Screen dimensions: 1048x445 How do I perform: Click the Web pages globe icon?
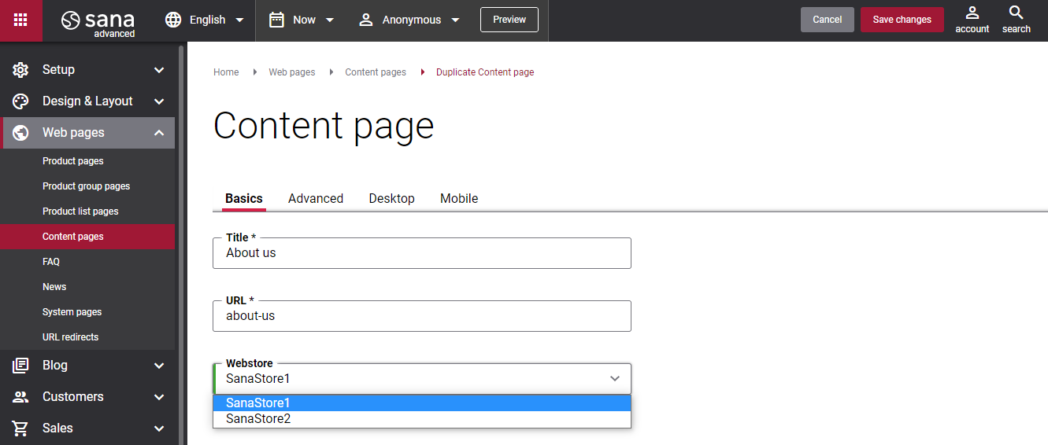(20, 133)
